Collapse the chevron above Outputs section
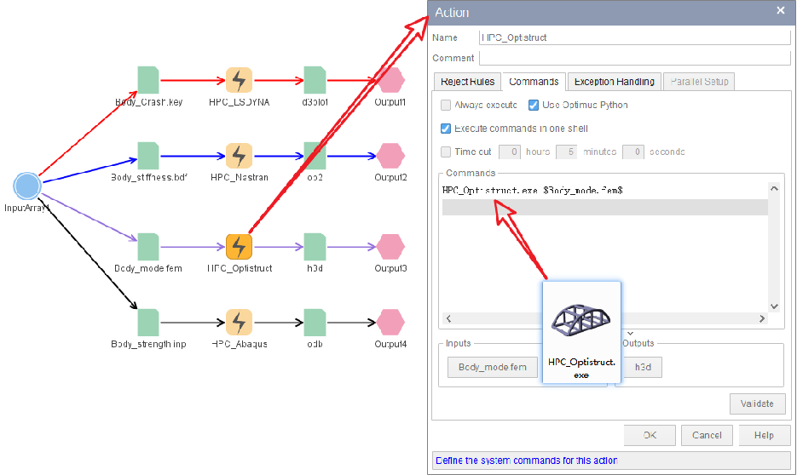Viewport: 797px width, 475px height. click(630, 334)
